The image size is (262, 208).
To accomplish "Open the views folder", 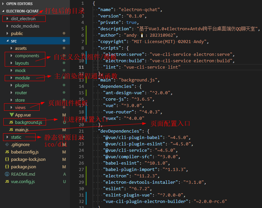I will point(20,108).
